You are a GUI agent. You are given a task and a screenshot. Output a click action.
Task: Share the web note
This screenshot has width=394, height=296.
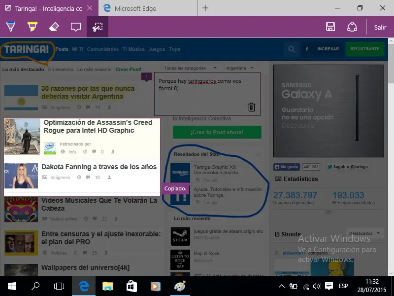coord(352,27)
